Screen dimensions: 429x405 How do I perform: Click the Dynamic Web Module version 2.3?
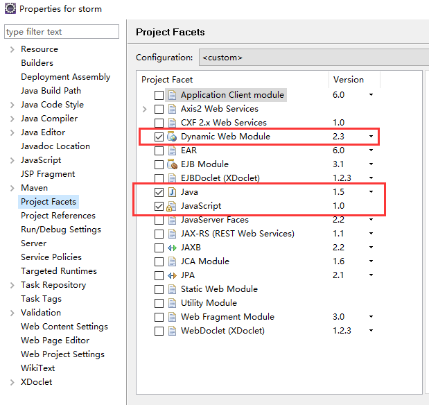coord(338,137)
